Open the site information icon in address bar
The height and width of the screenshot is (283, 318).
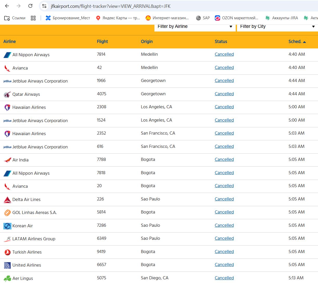[44, 6]
